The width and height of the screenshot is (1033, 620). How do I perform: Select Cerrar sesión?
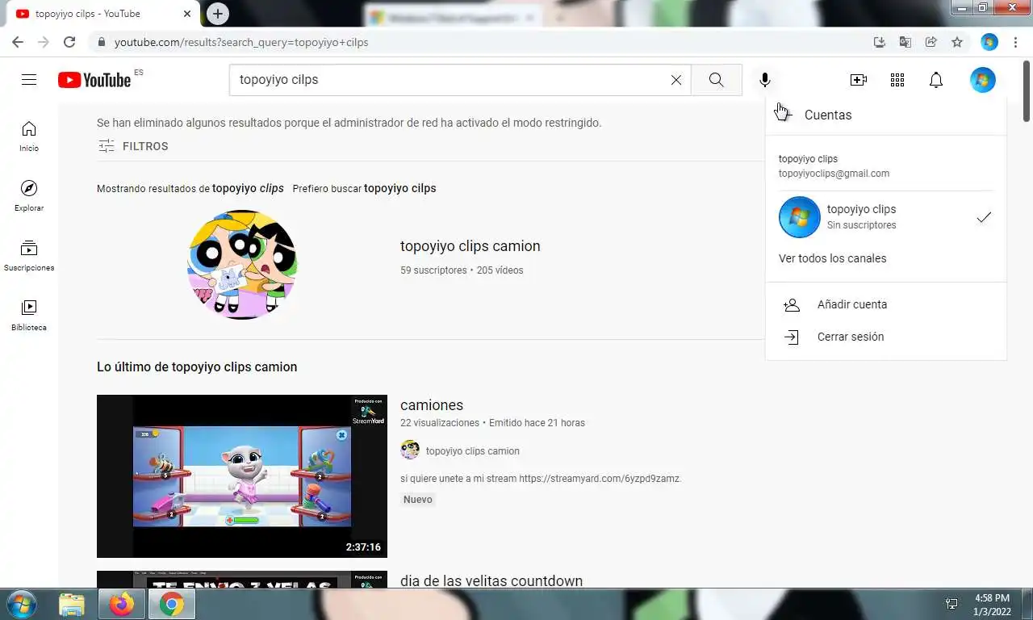pyautogui.click(x=885, y=337)
